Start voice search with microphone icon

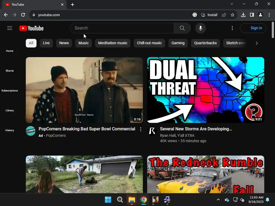(200, 28)
